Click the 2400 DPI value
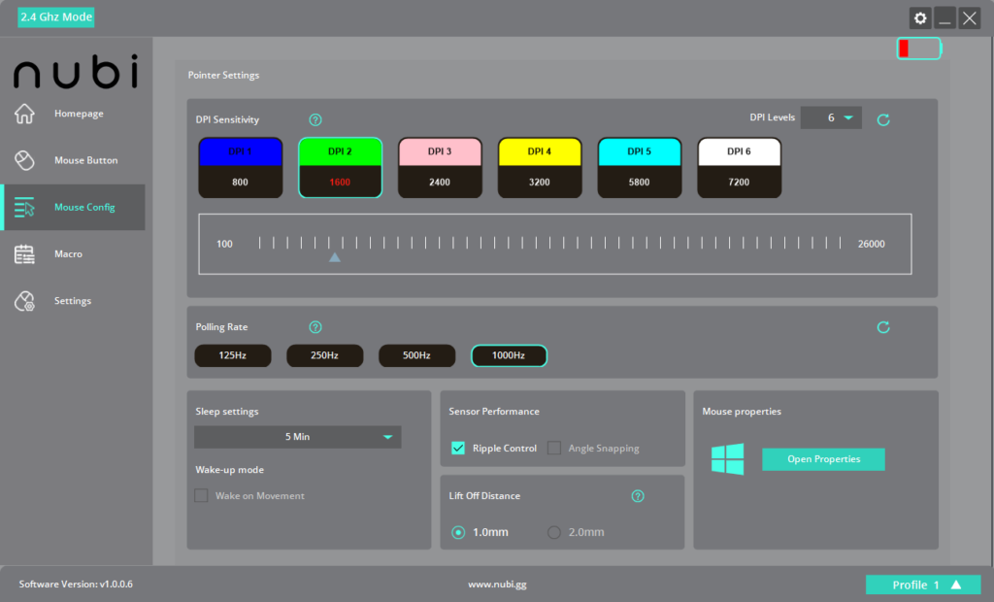Viewport: 994px width, 602px height. pyautogui.click(x=440, y=183)
